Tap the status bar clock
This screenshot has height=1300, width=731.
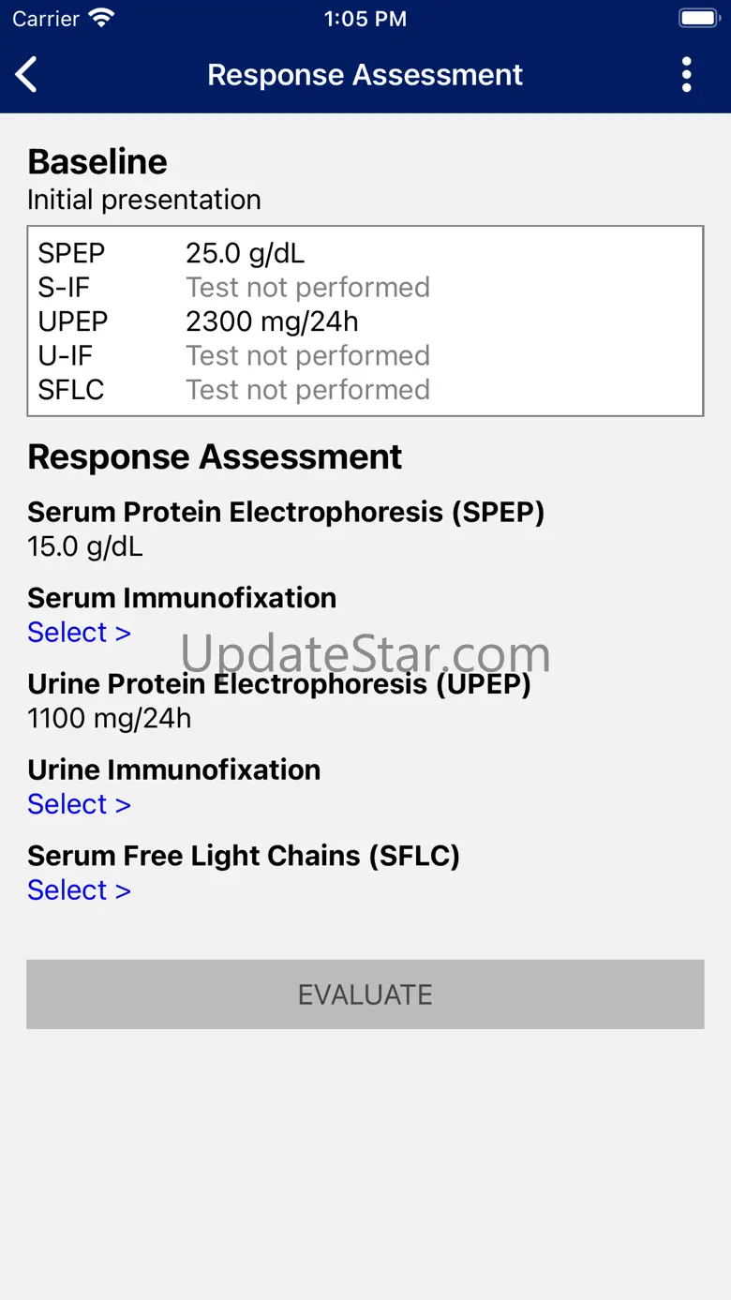pos(365,19)
